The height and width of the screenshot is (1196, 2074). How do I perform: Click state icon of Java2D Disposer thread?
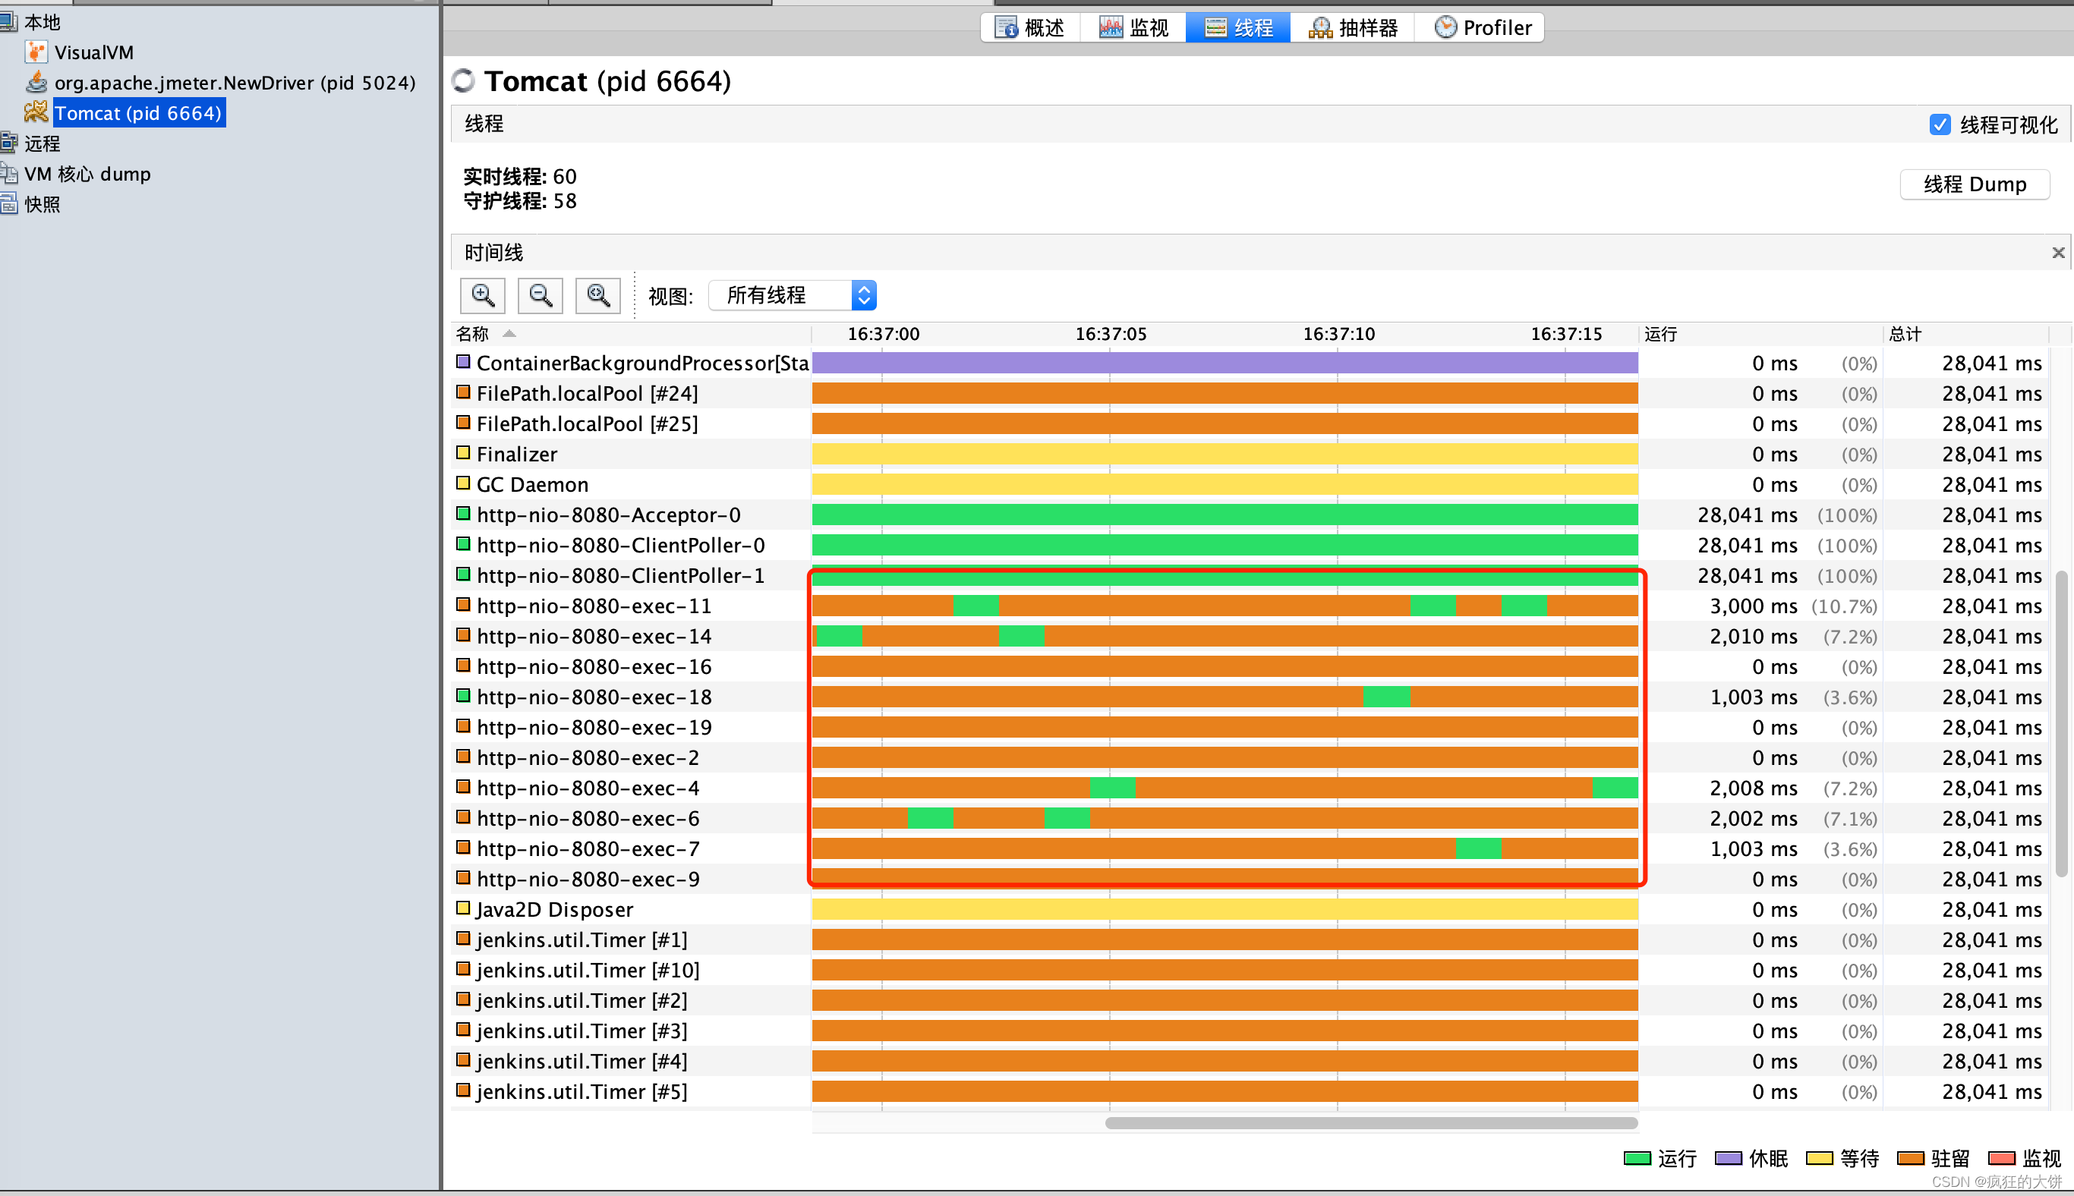coord(463,908)
